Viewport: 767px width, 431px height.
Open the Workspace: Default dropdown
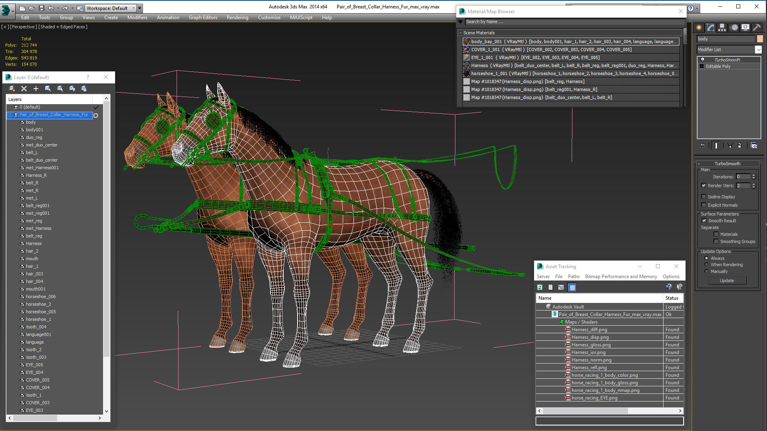click(111, 8)
